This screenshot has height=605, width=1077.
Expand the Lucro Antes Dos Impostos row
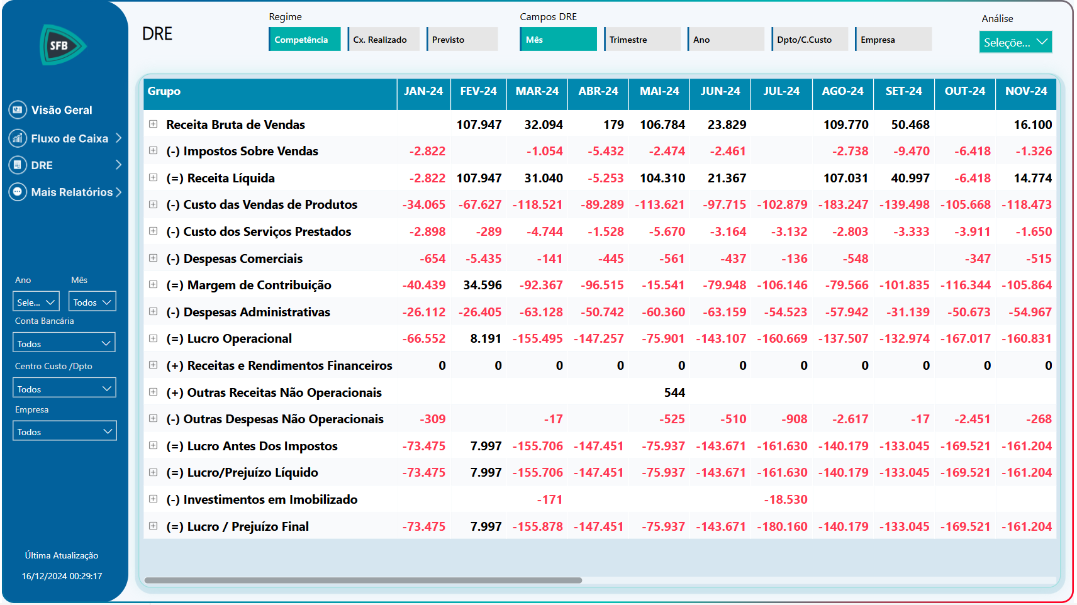[153, 445]
